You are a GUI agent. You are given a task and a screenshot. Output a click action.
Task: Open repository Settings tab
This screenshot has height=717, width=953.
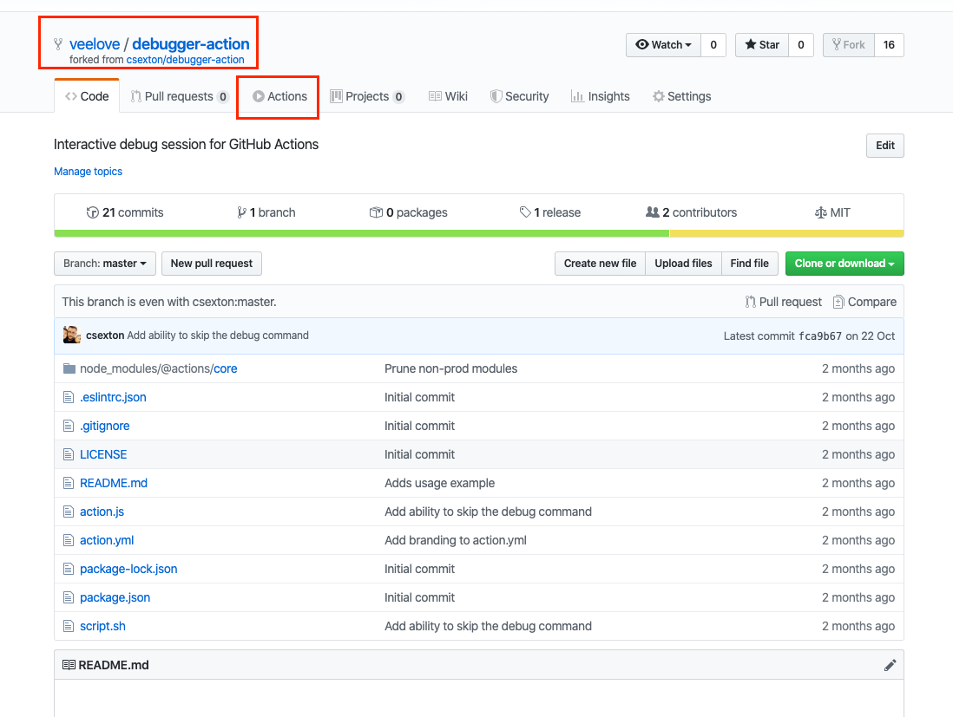pos(682,96)
